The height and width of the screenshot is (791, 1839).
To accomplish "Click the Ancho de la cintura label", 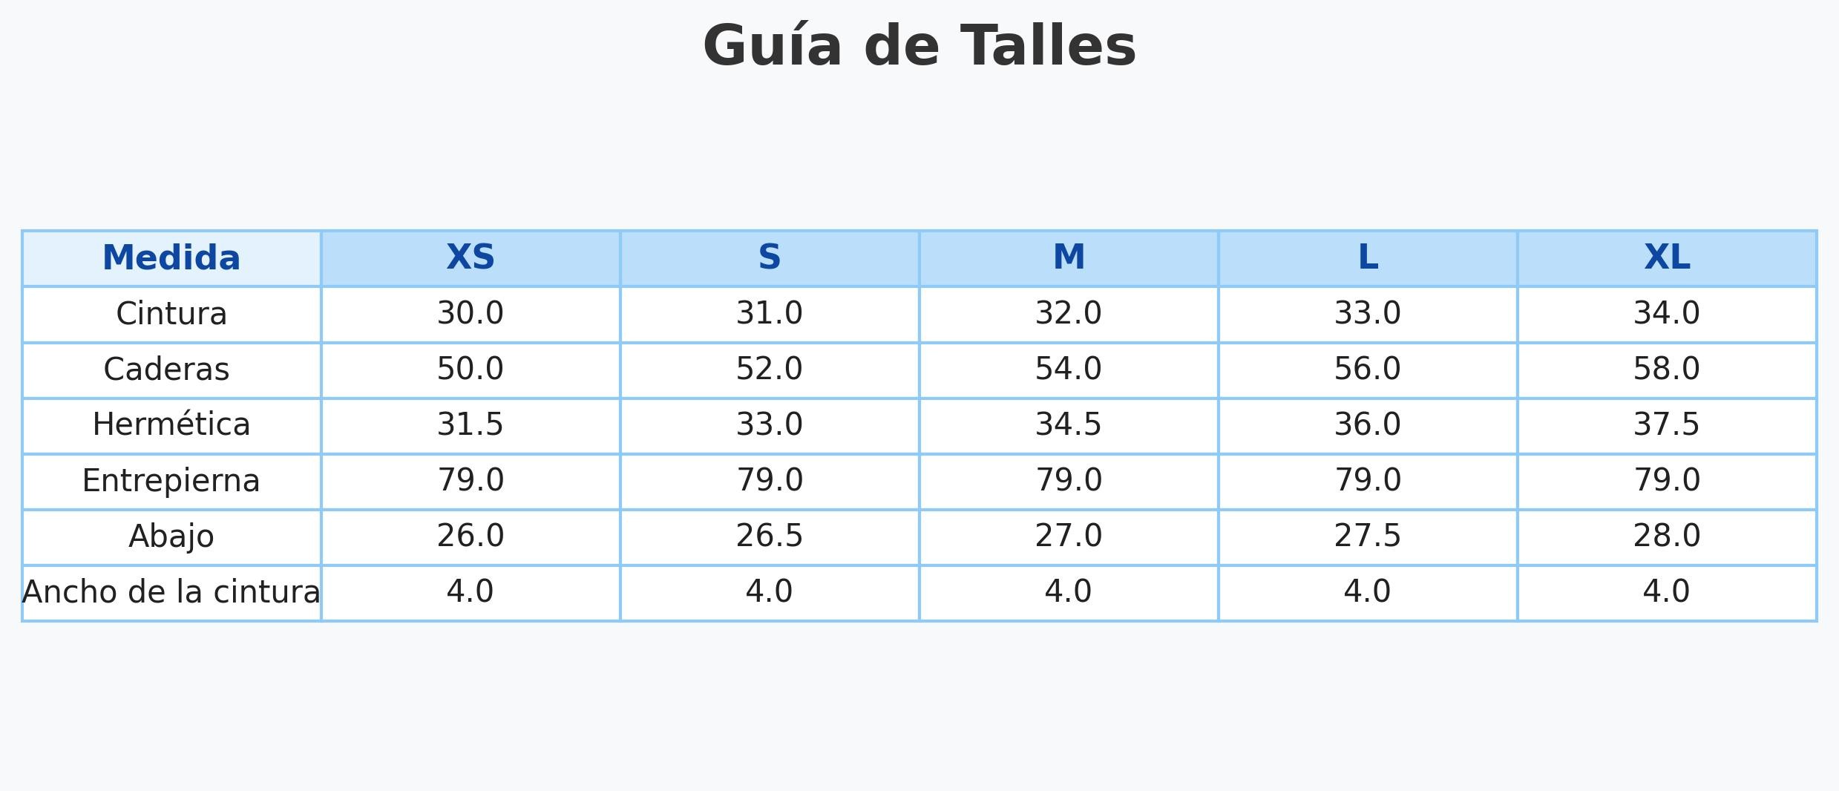I will pyautogui.click(x=171, y=592).
